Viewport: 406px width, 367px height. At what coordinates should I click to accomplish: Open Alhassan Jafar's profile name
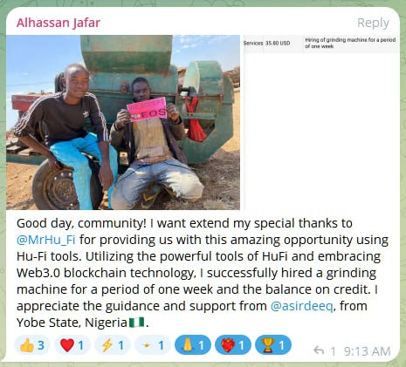click(x=58, y=23)
